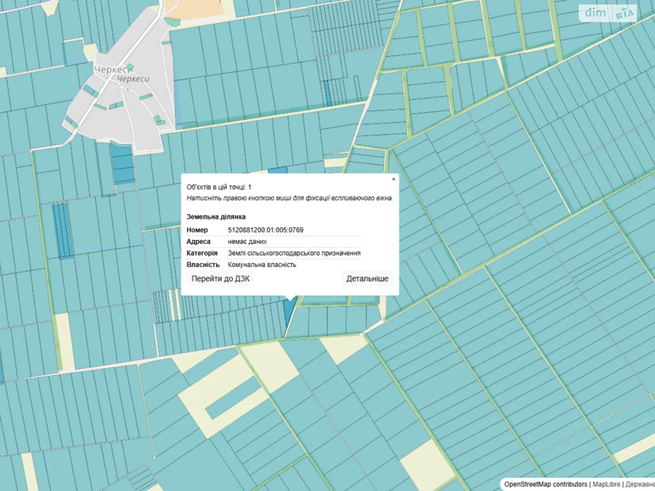This screenshot has height=491, width=655.
Task: Open the MapLibre attribution link
Action: (606, 484)
